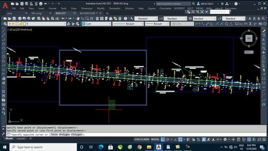Toggle Polar Tracking in status bar
Viewport: 268px width, 151px height.
(167, 139)
